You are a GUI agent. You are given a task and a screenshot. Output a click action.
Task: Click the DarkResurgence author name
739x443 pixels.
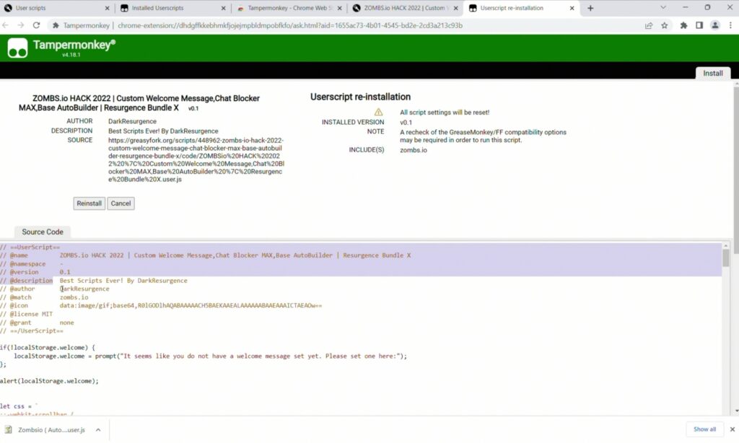[132, 121]
